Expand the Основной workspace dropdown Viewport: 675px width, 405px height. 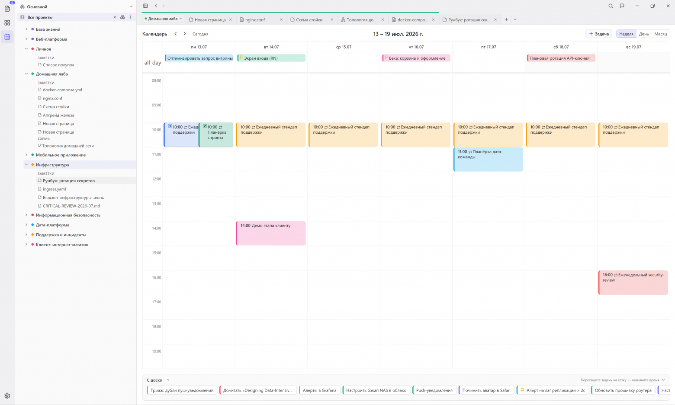coord(131,6)
